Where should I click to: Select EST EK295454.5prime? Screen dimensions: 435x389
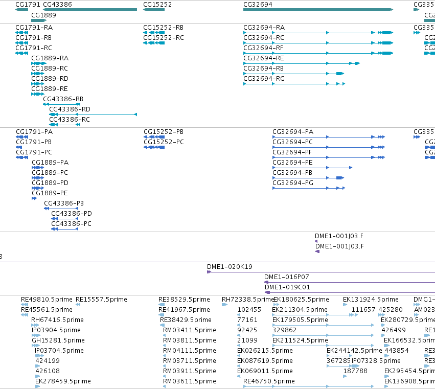coord(410,371)
